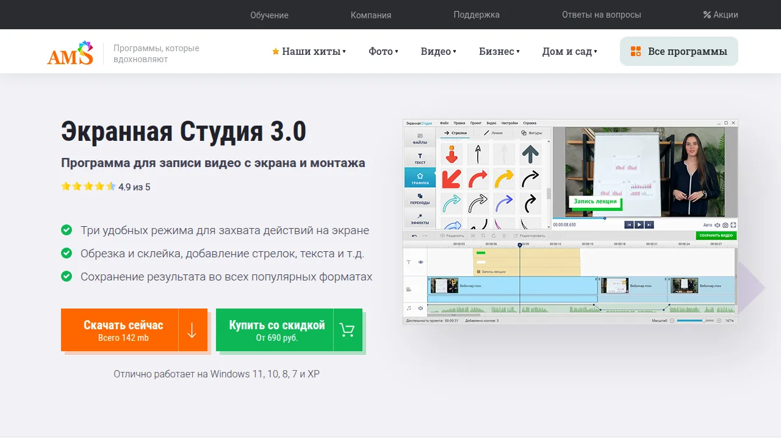Choose the red diagonal down-left arrow
Screen dimensions: 781x439
pyautogui.click(x=452, y=179)
